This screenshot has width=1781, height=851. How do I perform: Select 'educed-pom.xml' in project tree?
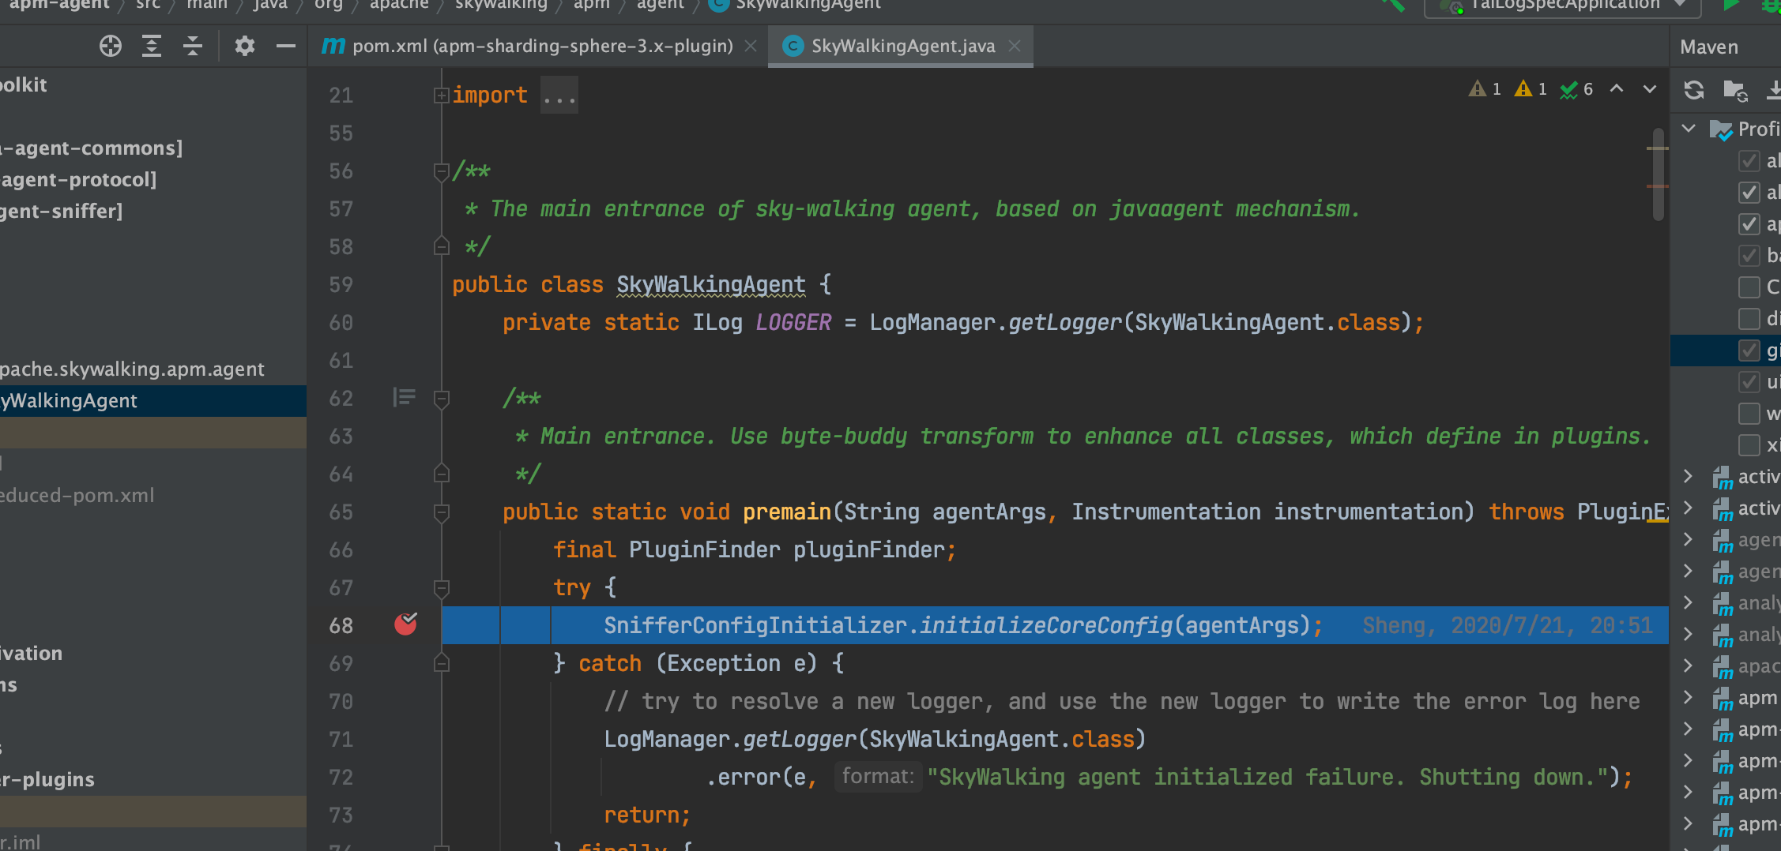click(x=77, y=496)
